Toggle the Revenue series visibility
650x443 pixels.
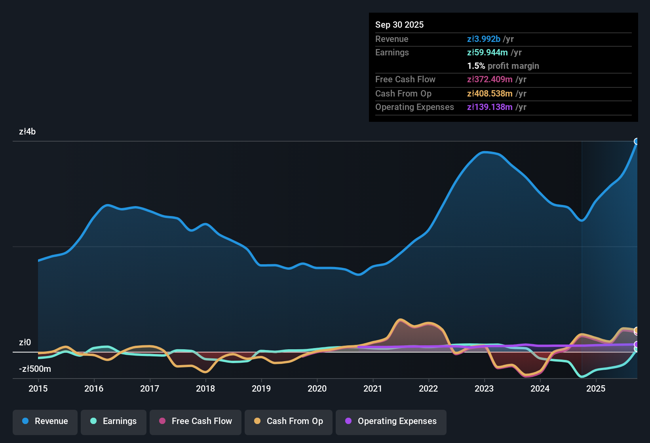tap(45, 421)
